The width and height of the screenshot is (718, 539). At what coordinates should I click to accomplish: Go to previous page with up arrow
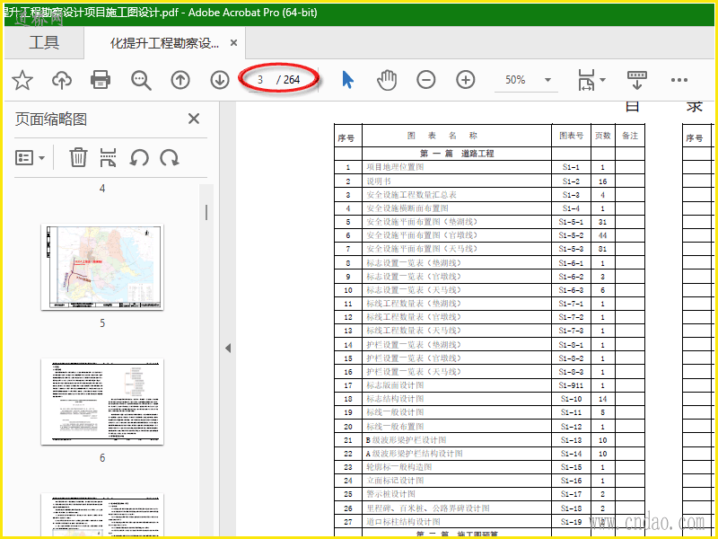[180, 80]
